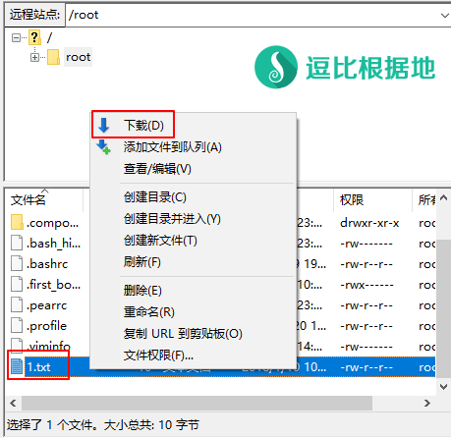Viewport: 451px width, 438px height.
Task: Click in the /root remote path field
Action: coord(253,15)
